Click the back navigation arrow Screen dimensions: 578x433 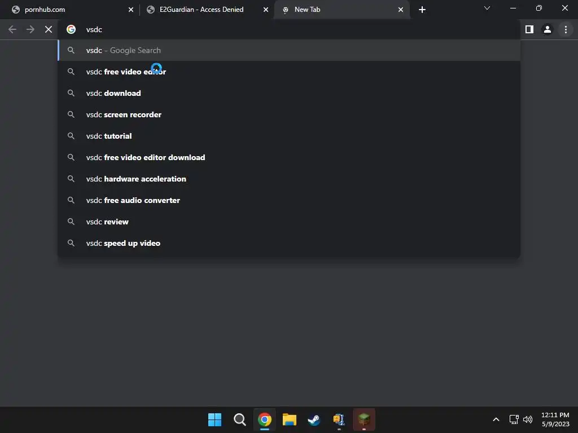pyautogui.click(x=12, y=29)
